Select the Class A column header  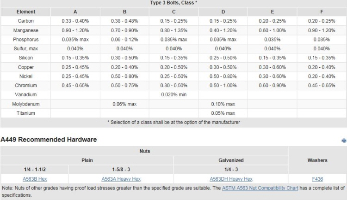tap(75, 12)
